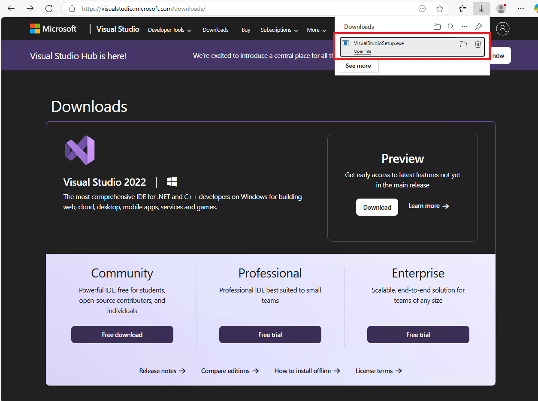This screenshot has width=538, height=401.
Task: Add this page to favorites with the star
Action: (x=440, y=9)
